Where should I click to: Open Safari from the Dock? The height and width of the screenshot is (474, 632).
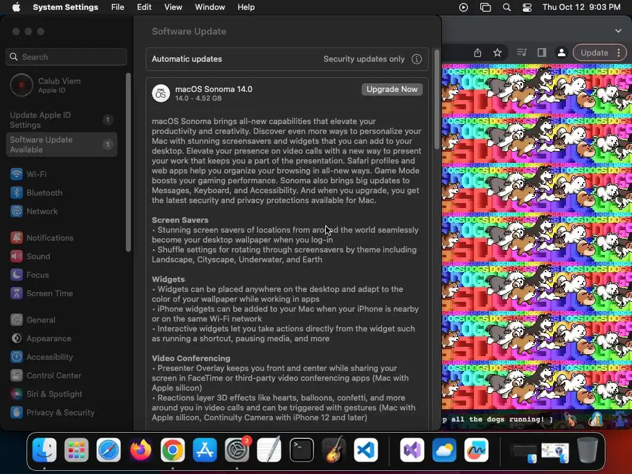coord(109,450)
